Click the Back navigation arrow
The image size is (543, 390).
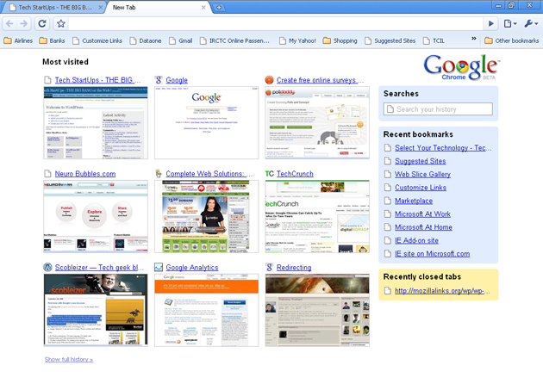tap(9, 23)
